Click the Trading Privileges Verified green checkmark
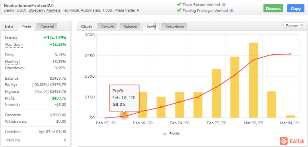 (x=179, y=10)
